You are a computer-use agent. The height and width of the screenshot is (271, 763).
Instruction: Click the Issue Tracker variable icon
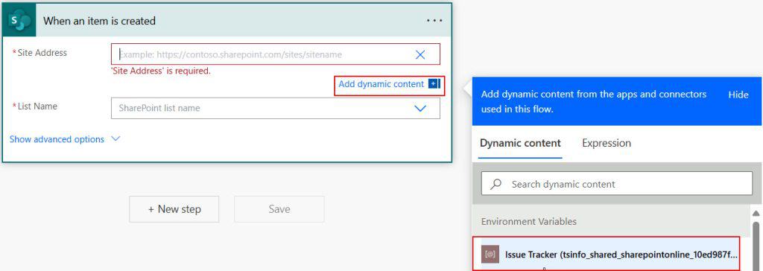click(x=490, y=255)
